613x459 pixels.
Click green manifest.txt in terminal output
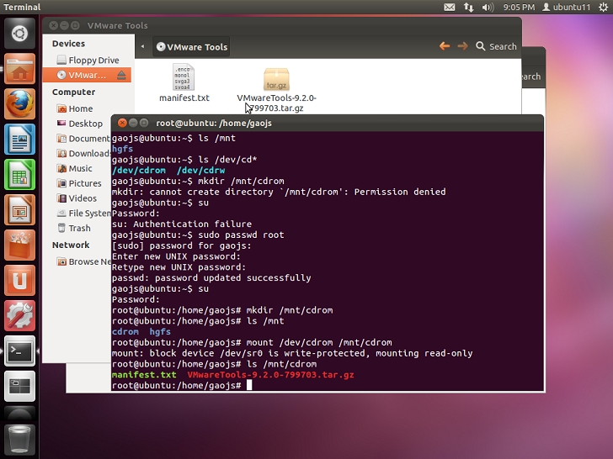(144, 375)
